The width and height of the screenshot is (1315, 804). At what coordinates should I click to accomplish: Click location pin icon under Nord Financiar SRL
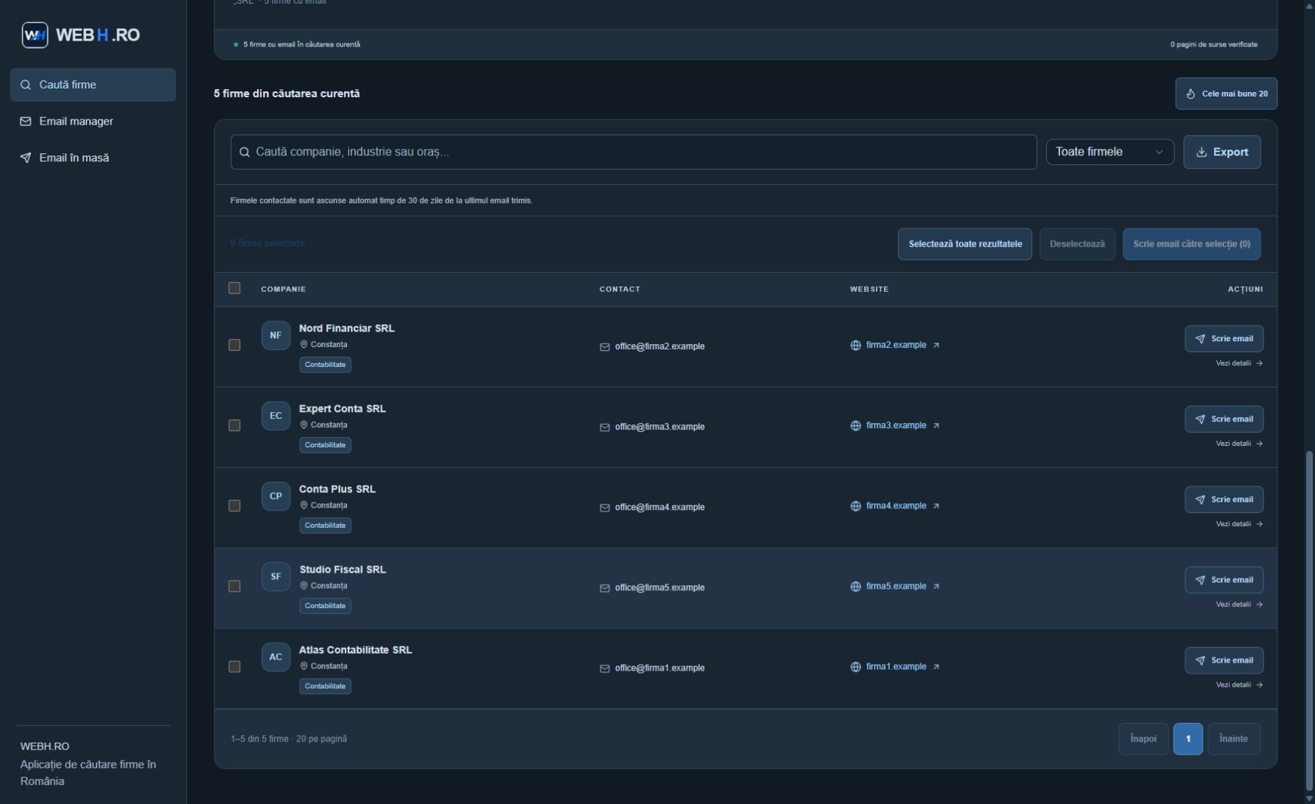(304, 344)
